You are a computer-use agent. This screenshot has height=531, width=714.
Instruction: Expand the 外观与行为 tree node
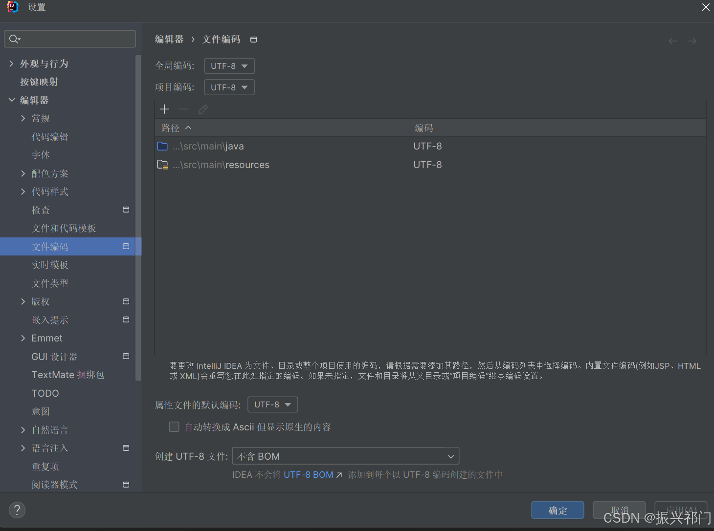point(11,63)
